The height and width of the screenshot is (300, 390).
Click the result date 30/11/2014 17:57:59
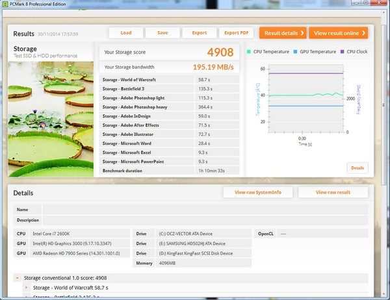click(x=58, y=34)
